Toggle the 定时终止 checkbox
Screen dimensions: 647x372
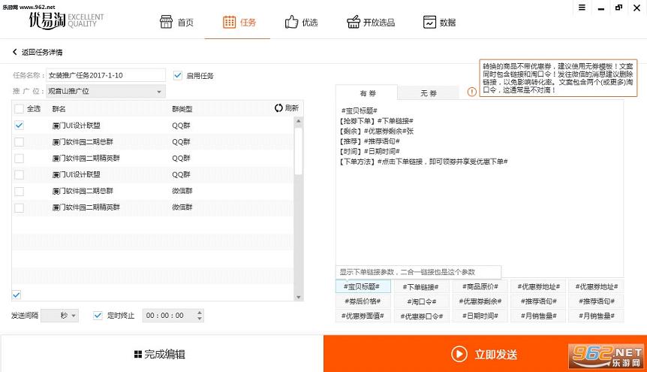coord(98,316)
